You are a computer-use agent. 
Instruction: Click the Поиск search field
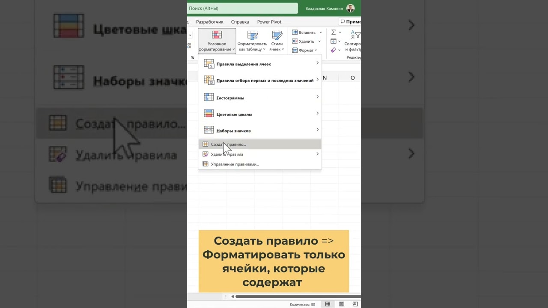[242, 8]
